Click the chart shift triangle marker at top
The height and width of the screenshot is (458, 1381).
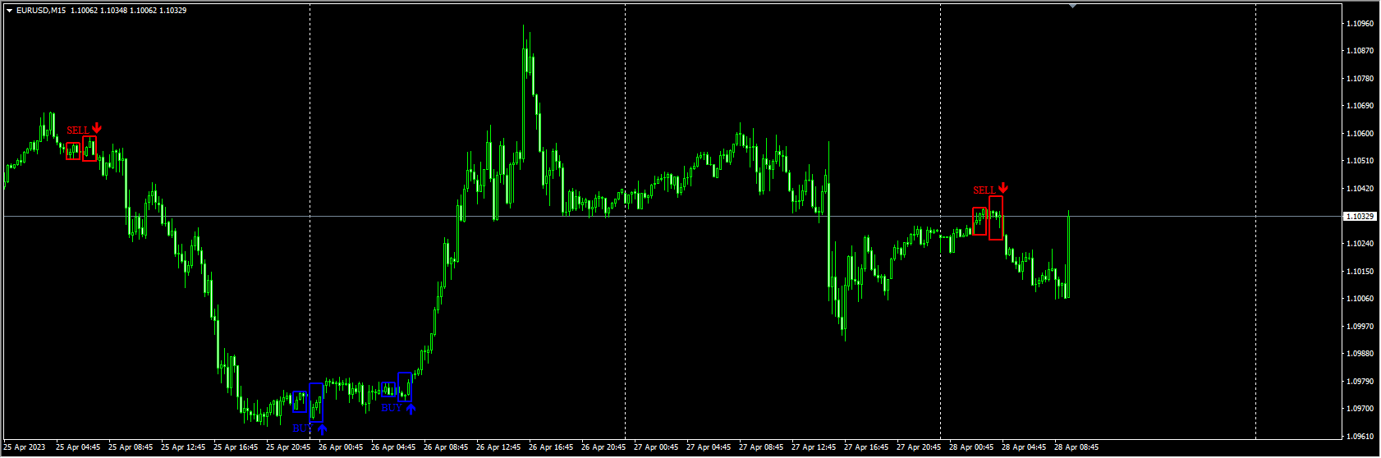(x=1071, y=6)
